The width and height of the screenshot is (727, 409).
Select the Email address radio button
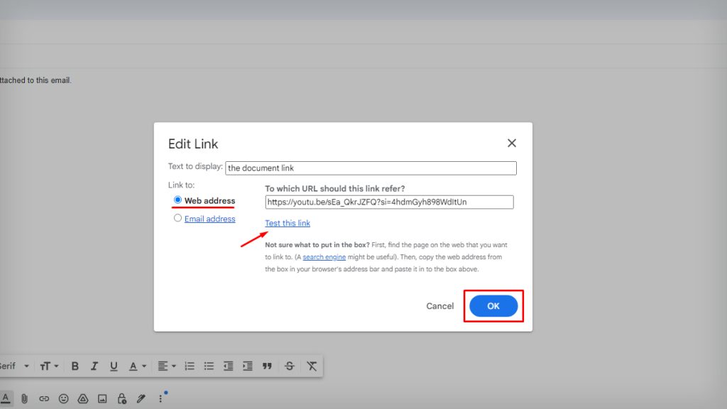tap(178, 218)
